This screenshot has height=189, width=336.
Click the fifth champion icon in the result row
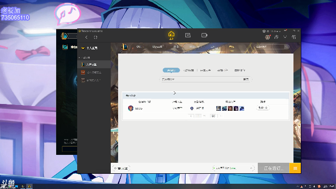tap(241, 109)
